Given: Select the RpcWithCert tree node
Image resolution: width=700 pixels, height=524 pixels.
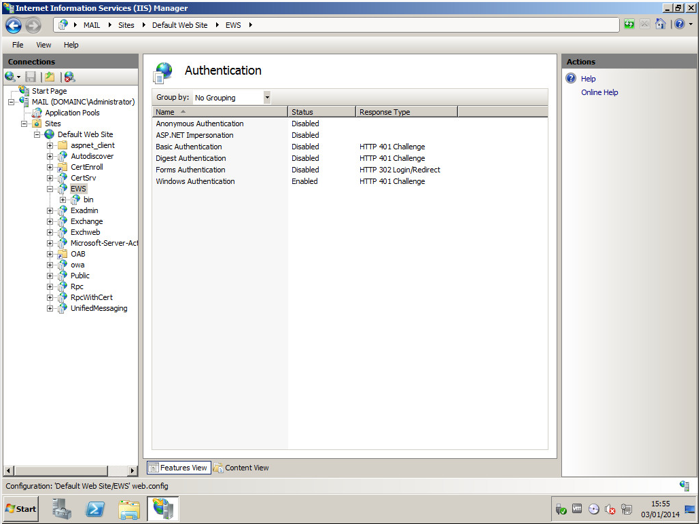Looking at the screenshot, I should (x=92, y=297).
